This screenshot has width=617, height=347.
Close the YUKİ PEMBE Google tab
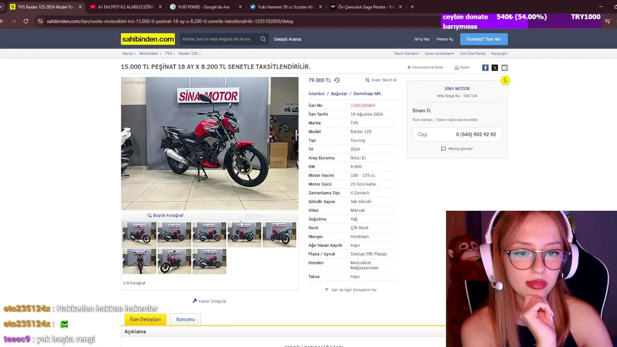click(240, 7)
